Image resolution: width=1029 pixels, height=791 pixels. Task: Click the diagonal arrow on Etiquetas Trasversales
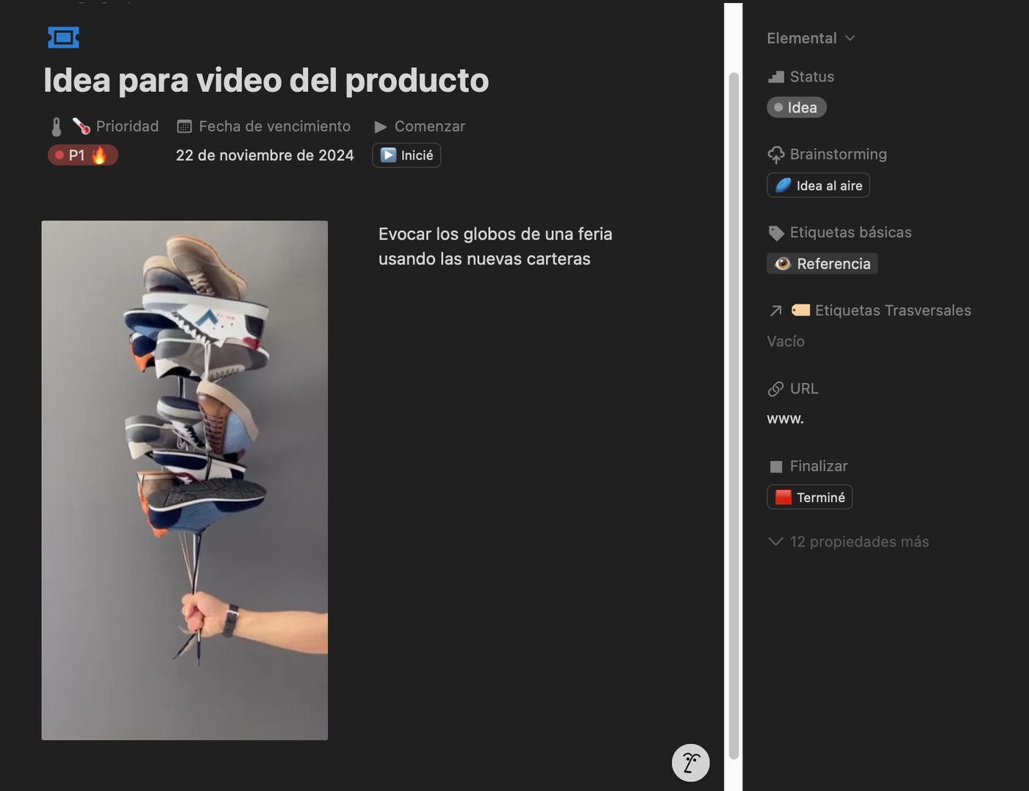click(x=776, y=310)
